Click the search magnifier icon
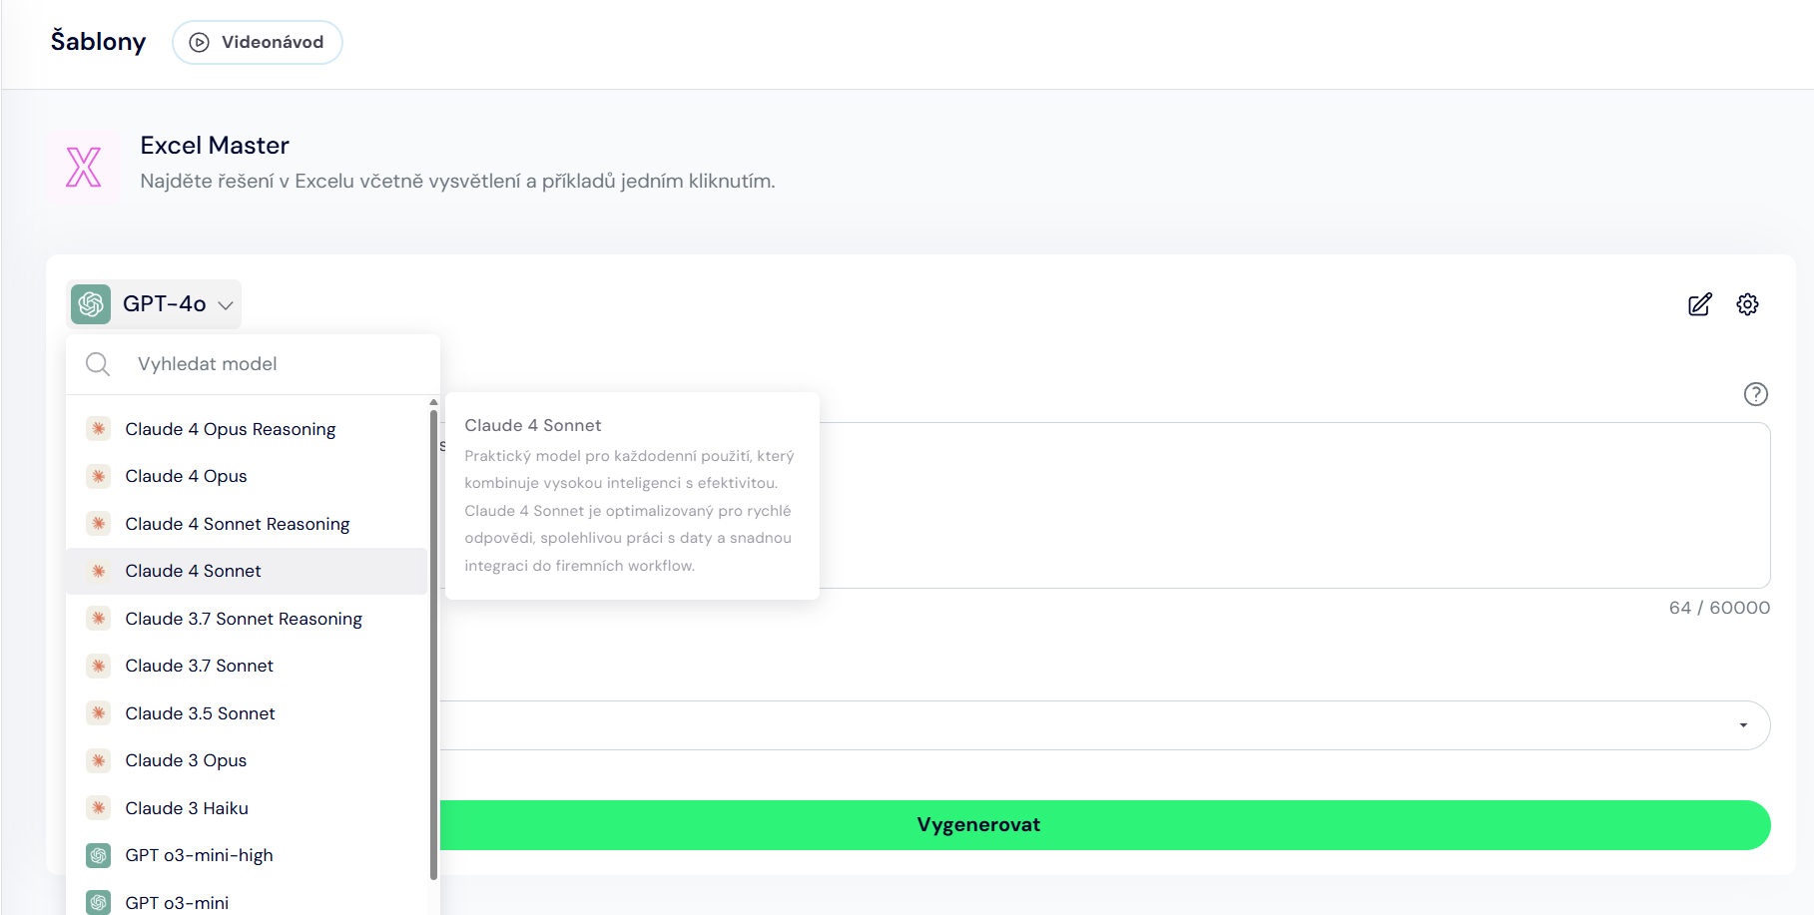Screen dimensions: 1814x915 (x=98, y=364)
